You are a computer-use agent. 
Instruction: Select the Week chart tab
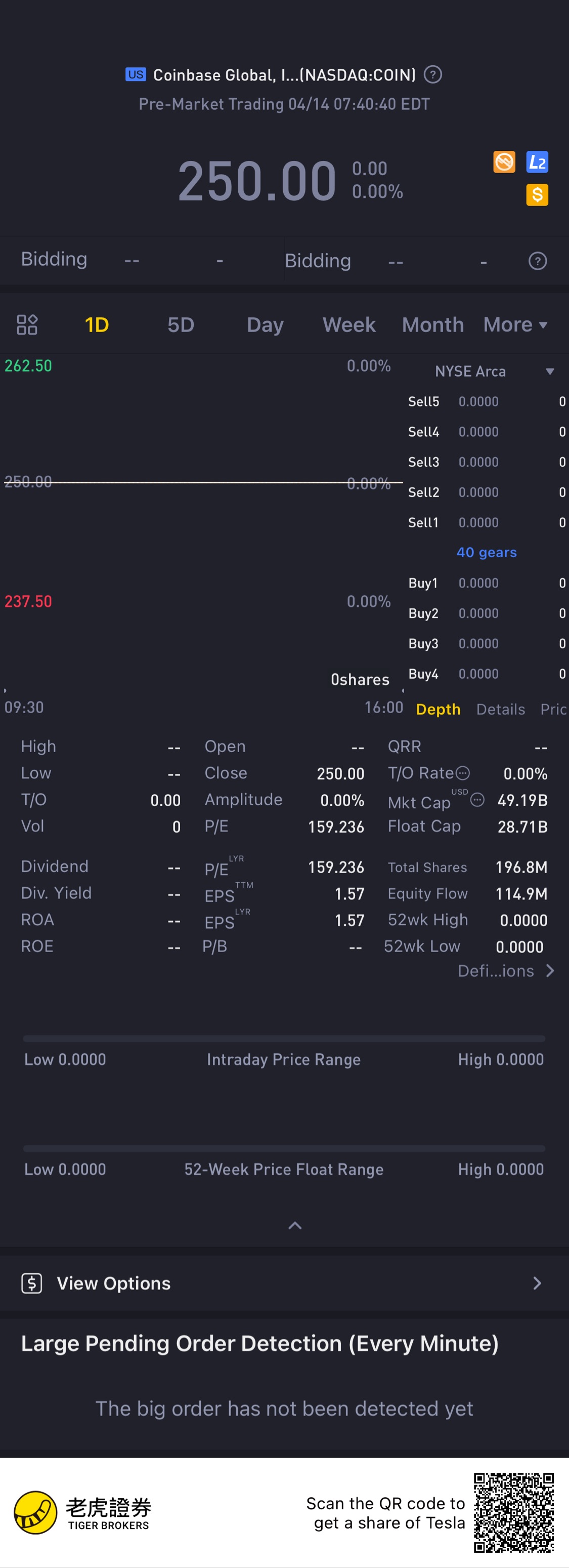(348, 324)
